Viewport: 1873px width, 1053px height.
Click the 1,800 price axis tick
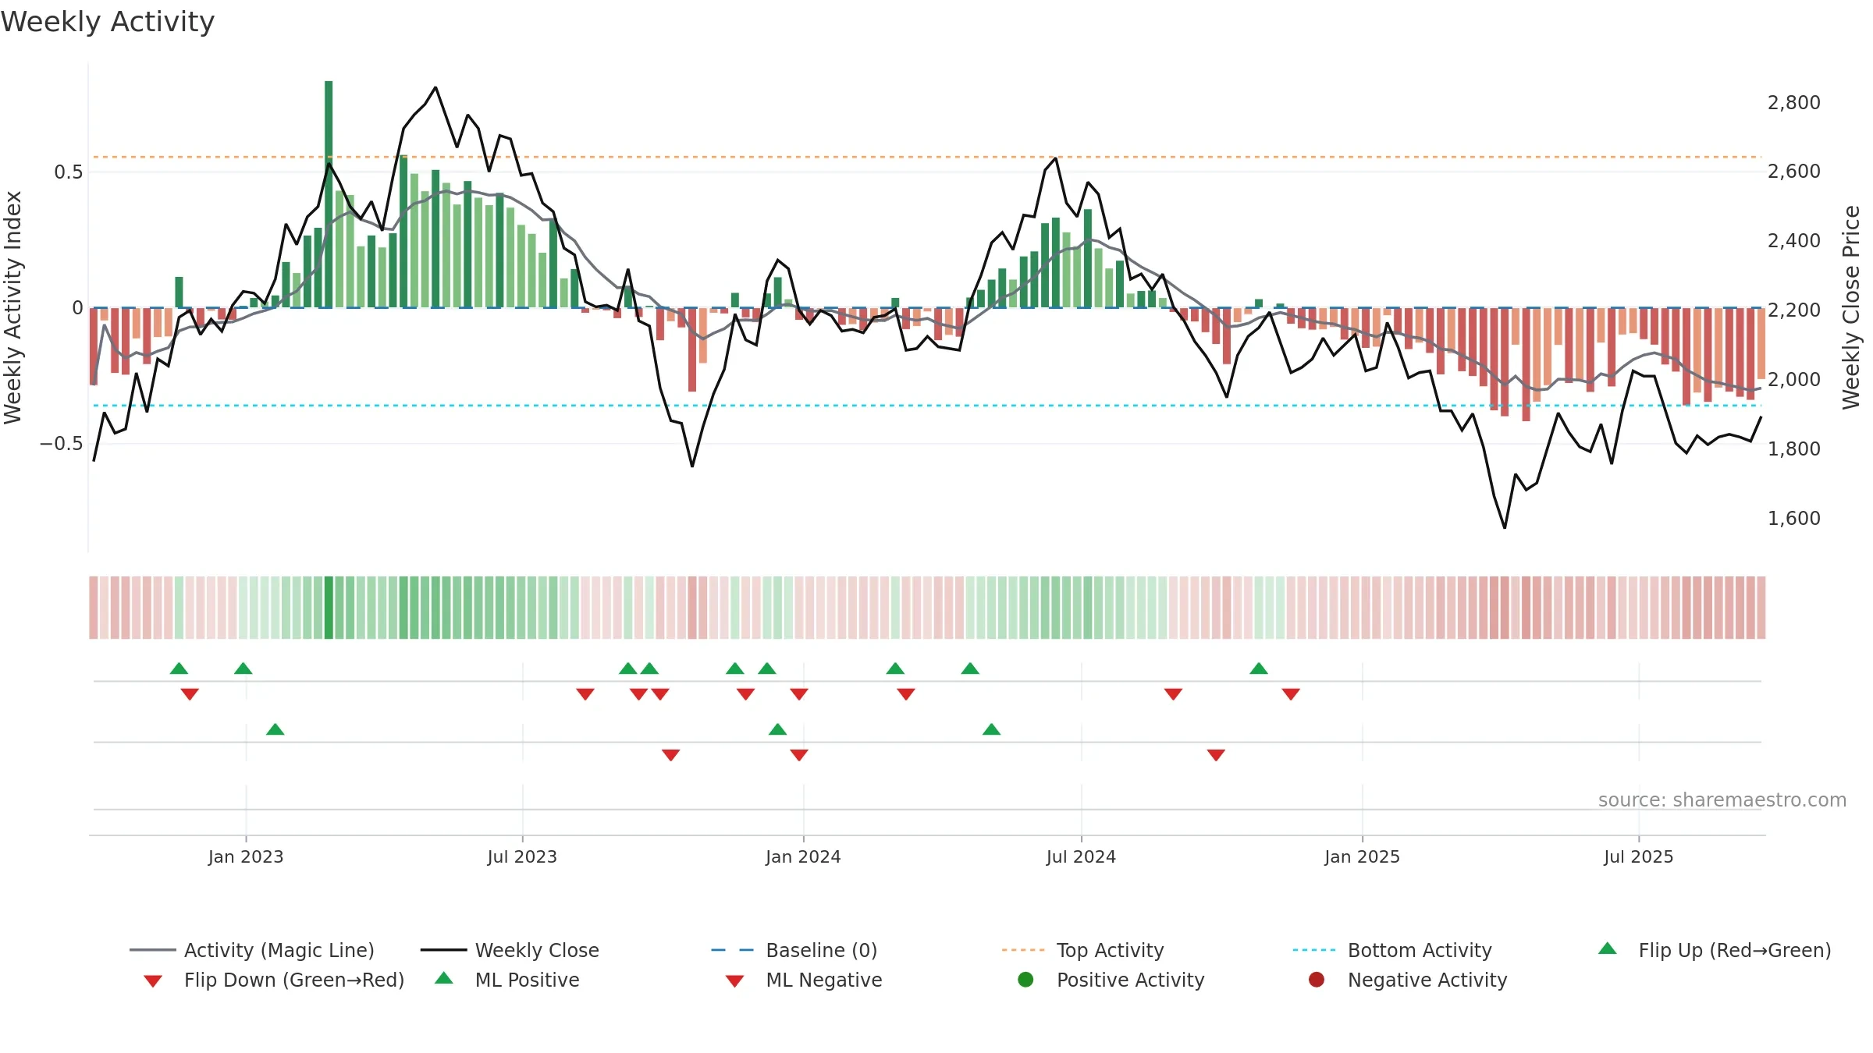1793,448
